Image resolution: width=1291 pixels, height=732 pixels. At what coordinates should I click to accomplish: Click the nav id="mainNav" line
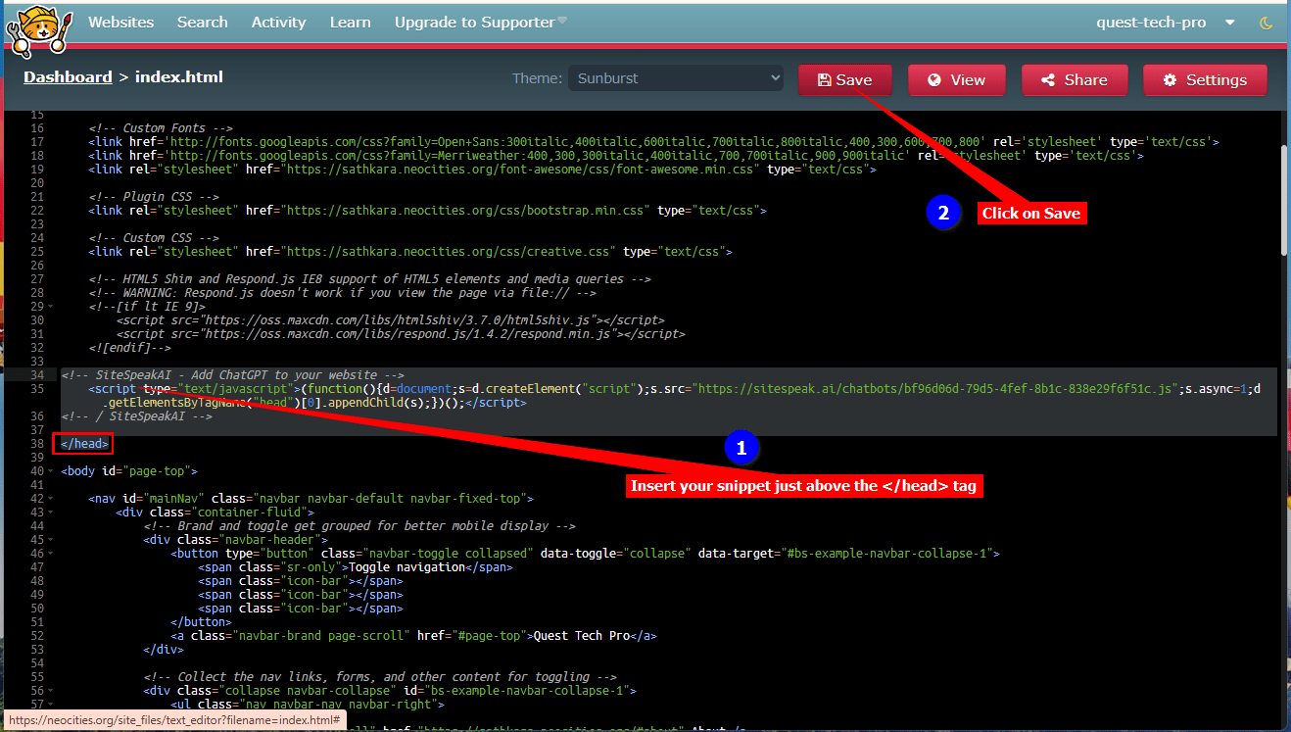pos(311,499)
